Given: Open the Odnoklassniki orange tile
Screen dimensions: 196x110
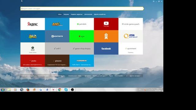Looking at the screenshot, I should (106, 36).
